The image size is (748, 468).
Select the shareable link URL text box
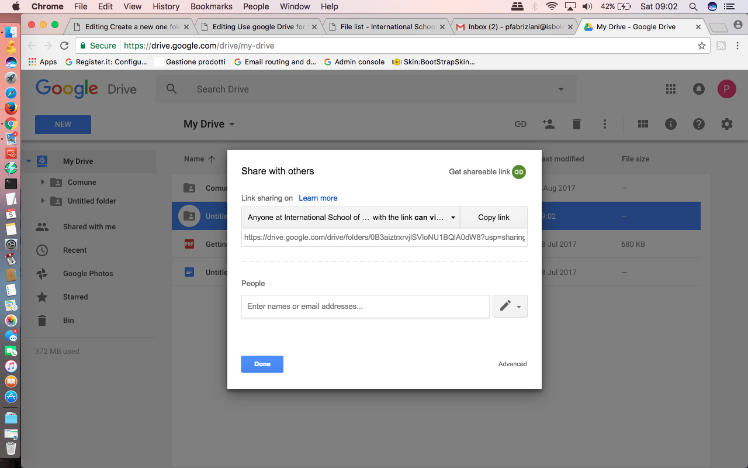click(x=385, y=237)
